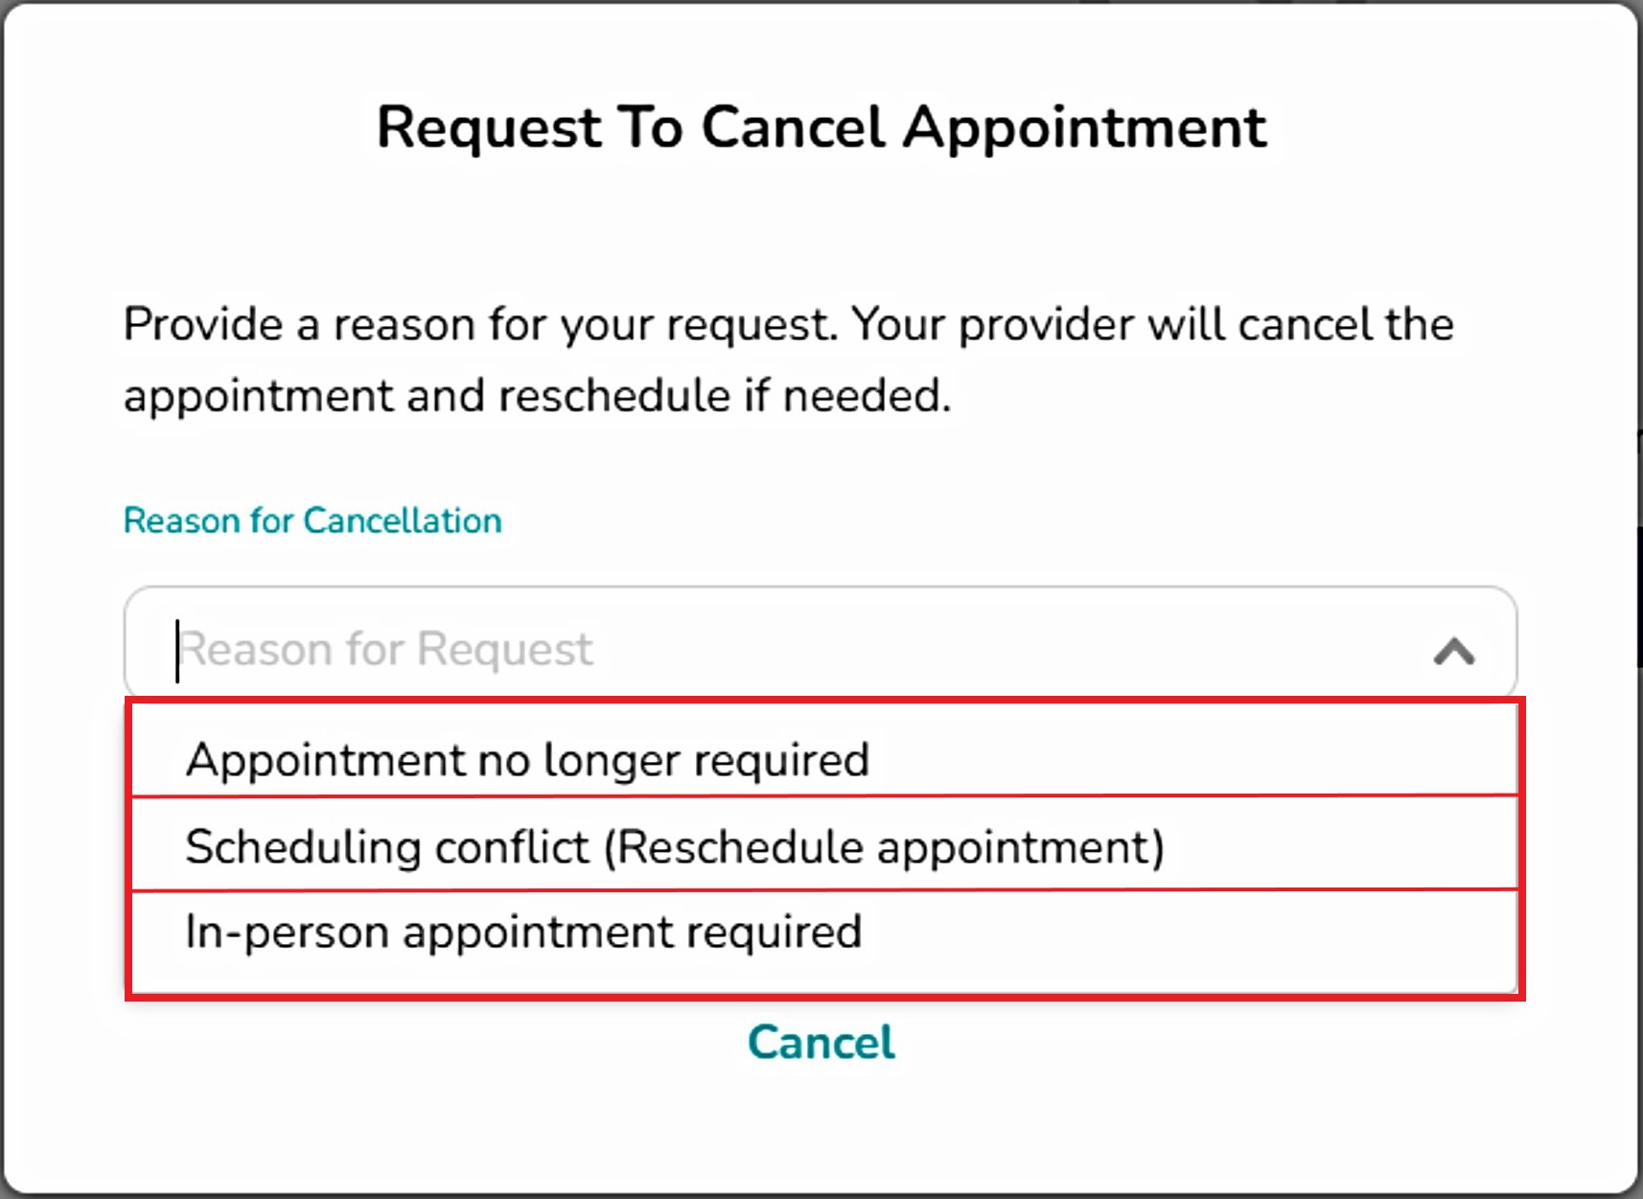Screen dimensions: 1643x1199
Task: Select "Appointment no longer required" option
Action: tap(527, 759)
